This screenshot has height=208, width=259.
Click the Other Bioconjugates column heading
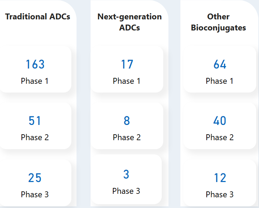tap(218, 22)
